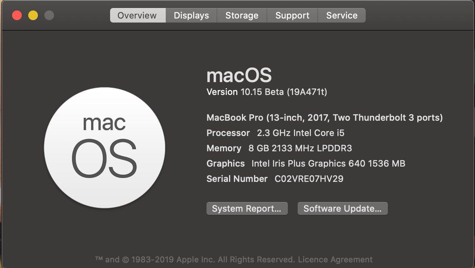This screenshot has width=475, height=268.
Task: Go to the Support tab
Action: click(292, 16)
